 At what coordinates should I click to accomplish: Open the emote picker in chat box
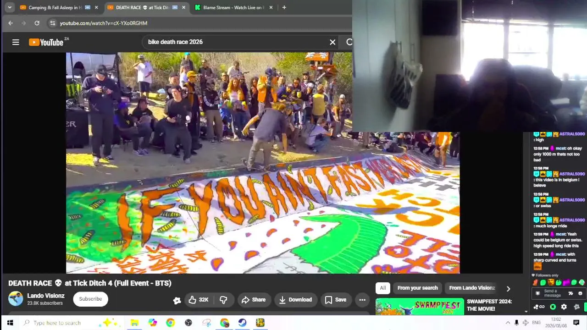click(x=580, y=293)
